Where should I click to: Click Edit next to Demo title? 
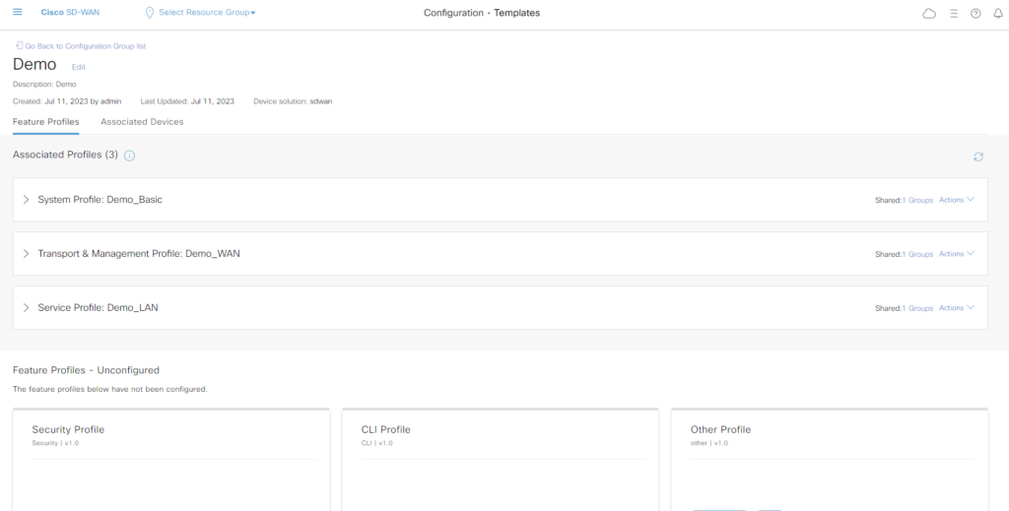tap(79, 67)
